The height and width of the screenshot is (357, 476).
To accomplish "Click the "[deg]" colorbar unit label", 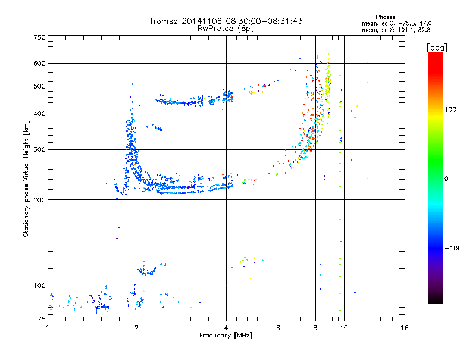I will pyautogui.click(x=437, y=48).
